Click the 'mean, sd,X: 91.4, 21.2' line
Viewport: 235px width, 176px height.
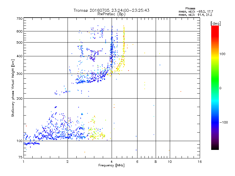(195, 15)
